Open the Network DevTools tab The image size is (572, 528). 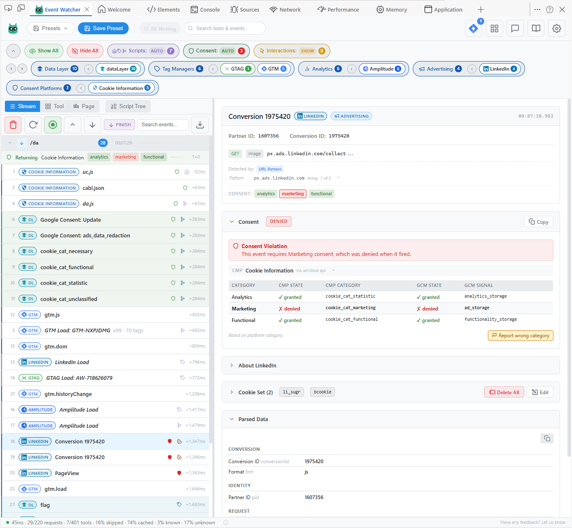pos(285,9)
